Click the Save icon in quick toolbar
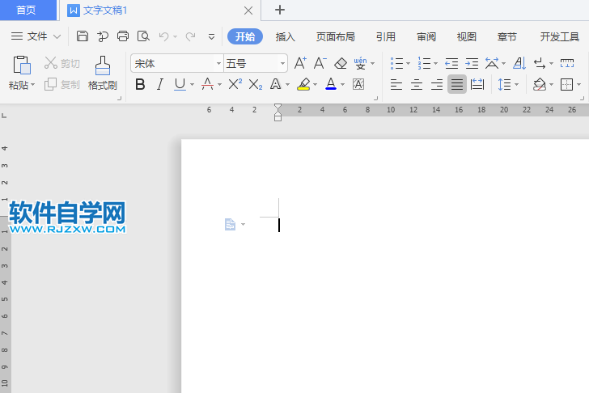The height and width of the screenshot is (393, 589). [x=83, y=36]
